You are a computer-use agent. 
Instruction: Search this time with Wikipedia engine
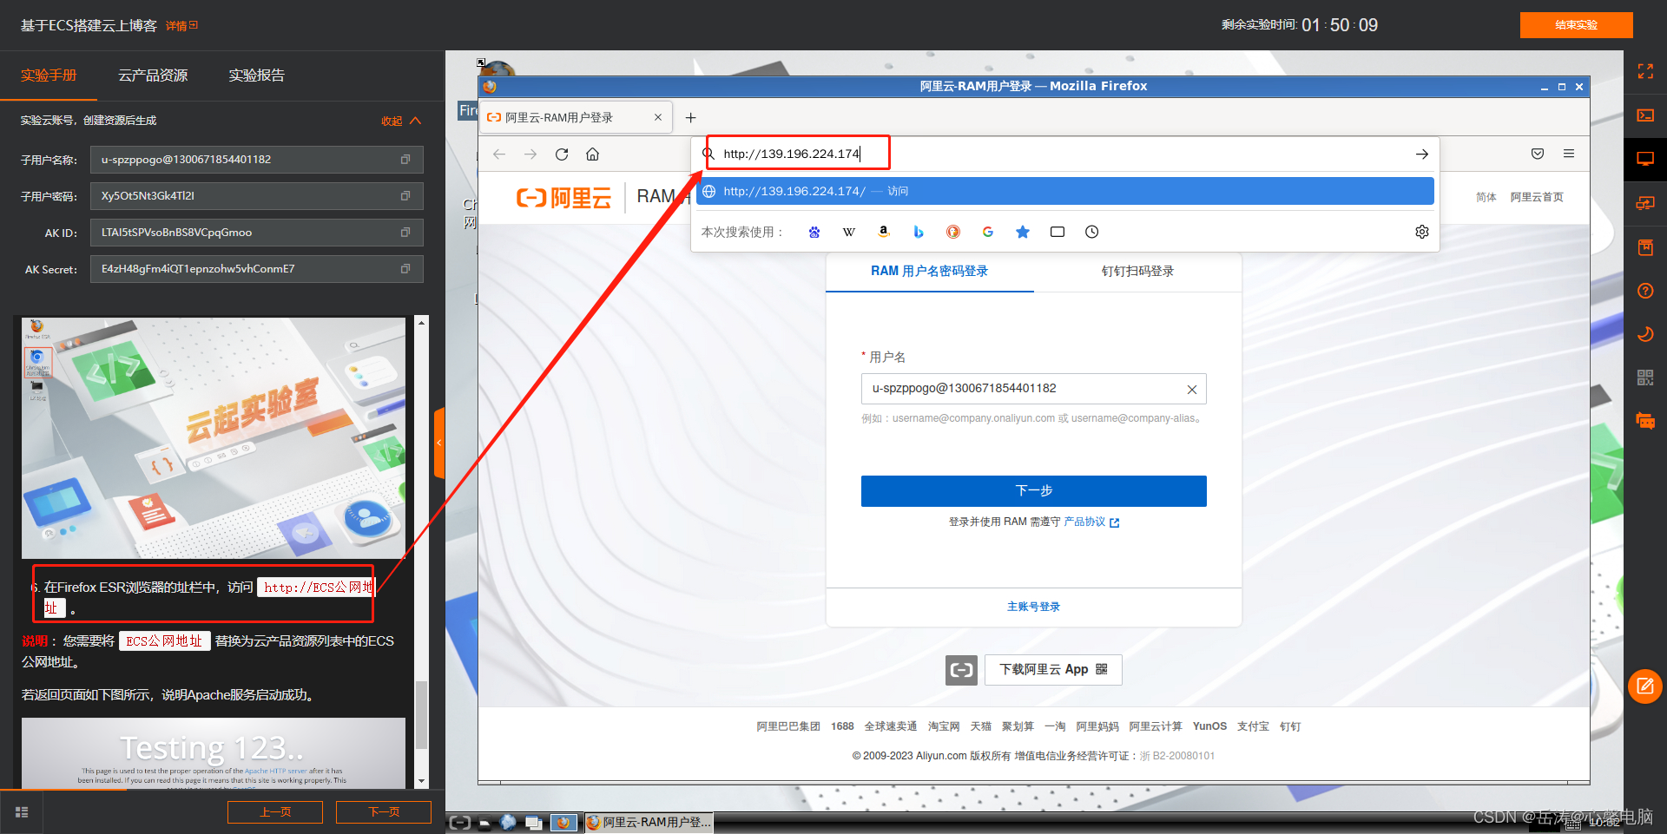pyautogui.click(x=849, y=232)
